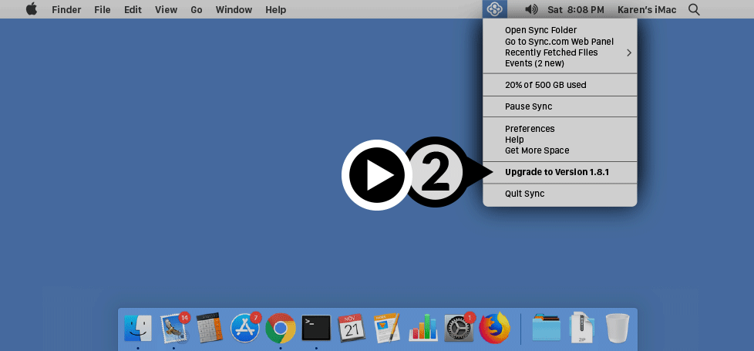Image resolution: width=754 pixels, height=351 pixels.
Task: Click the volume speaker icon in the menu bar
Action: tap(531, 9)
